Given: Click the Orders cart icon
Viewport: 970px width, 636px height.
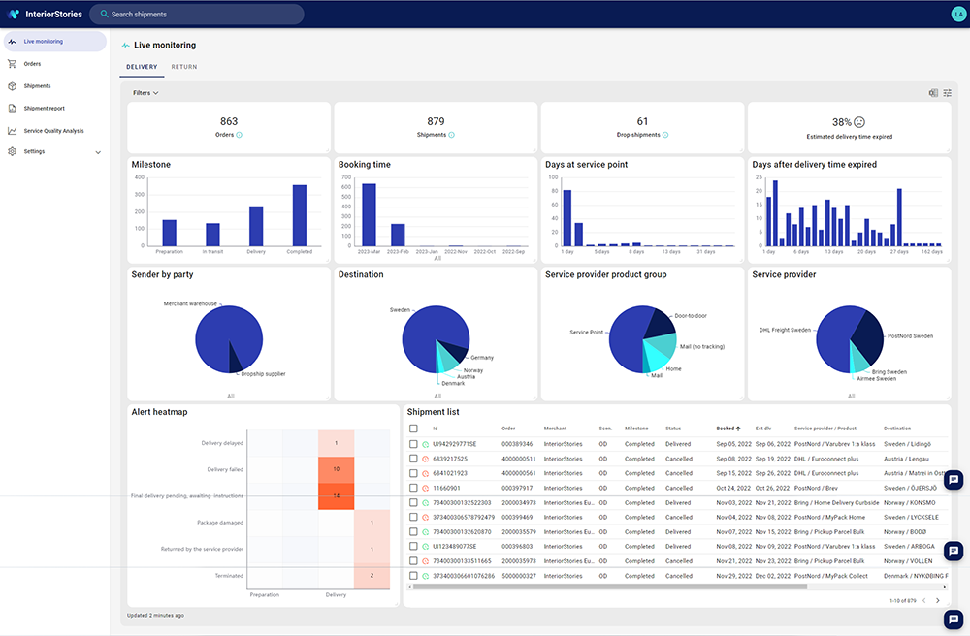Looking at the screenshot, I should (12, 64).
